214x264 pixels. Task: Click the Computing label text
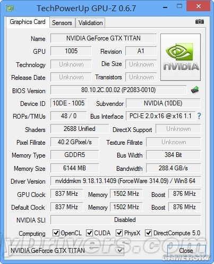32,234
